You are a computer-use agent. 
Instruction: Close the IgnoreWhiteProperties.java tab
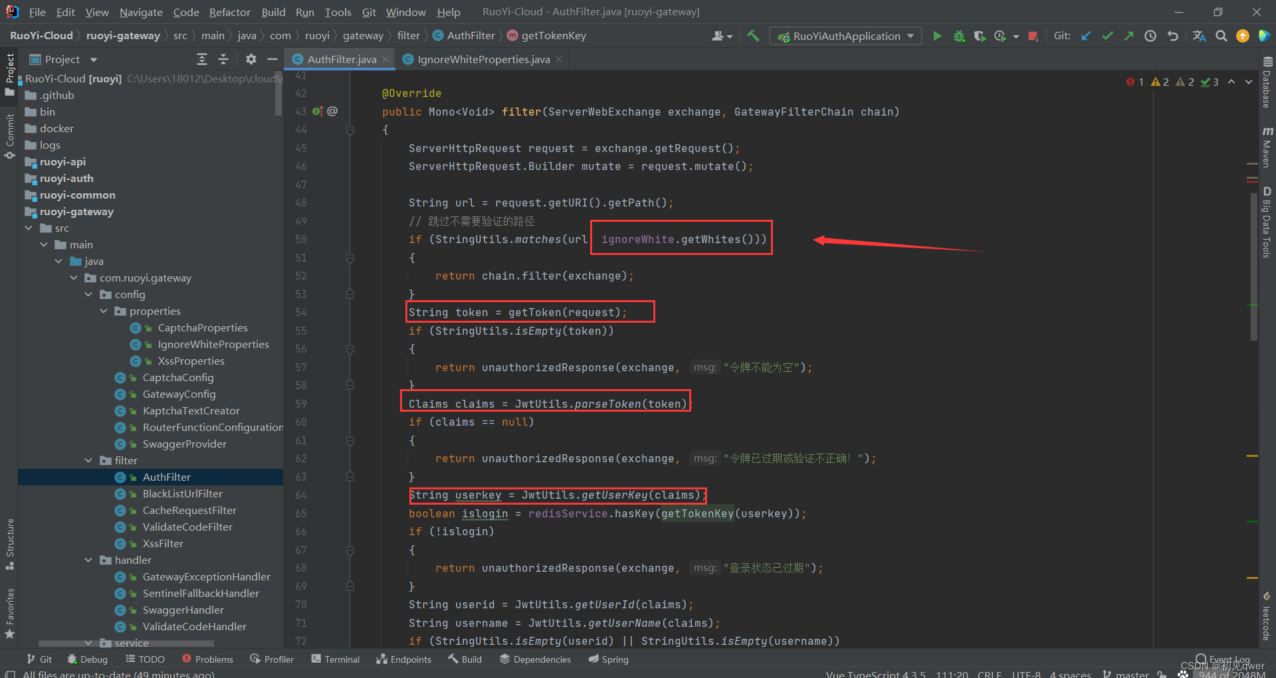559,59
